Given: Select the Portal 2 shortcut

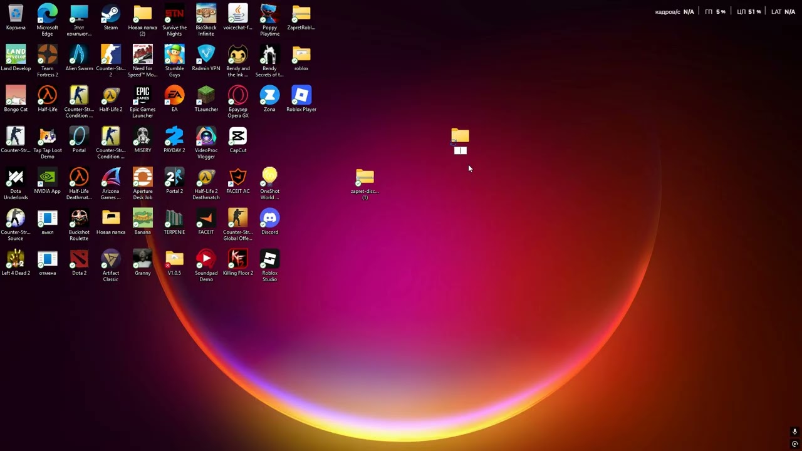Looking at the screenshot, I should pos(174,177).
